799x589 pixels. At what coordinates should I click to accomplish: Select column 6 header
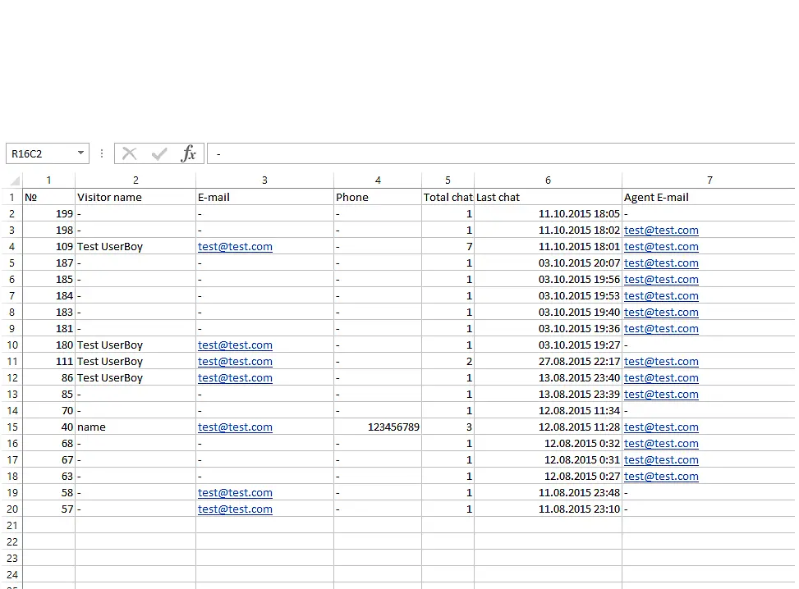(x=548, y=180)
